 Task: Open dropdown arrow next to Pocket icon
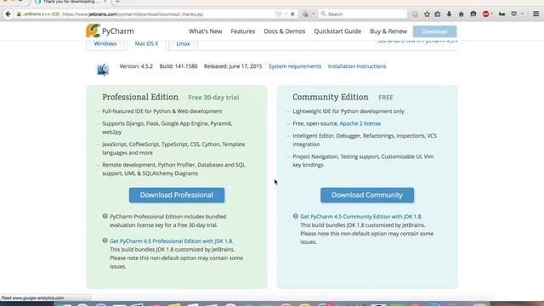tap(522, 14)
